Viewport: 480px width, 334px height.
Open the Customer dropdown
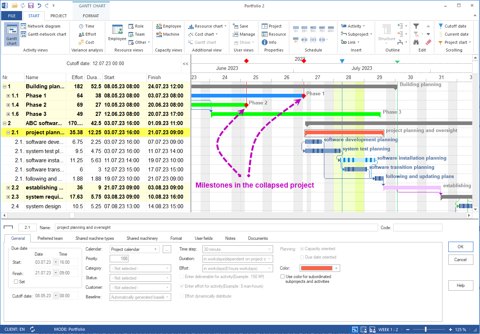coord(168,288)
